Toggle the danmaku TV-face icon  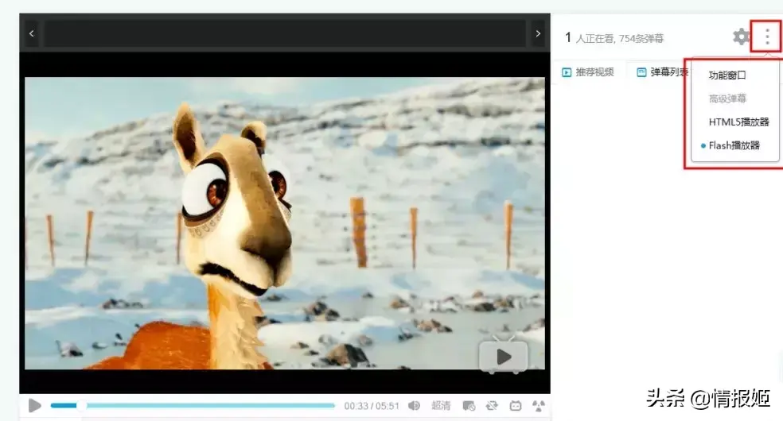(x=516, y=406)
